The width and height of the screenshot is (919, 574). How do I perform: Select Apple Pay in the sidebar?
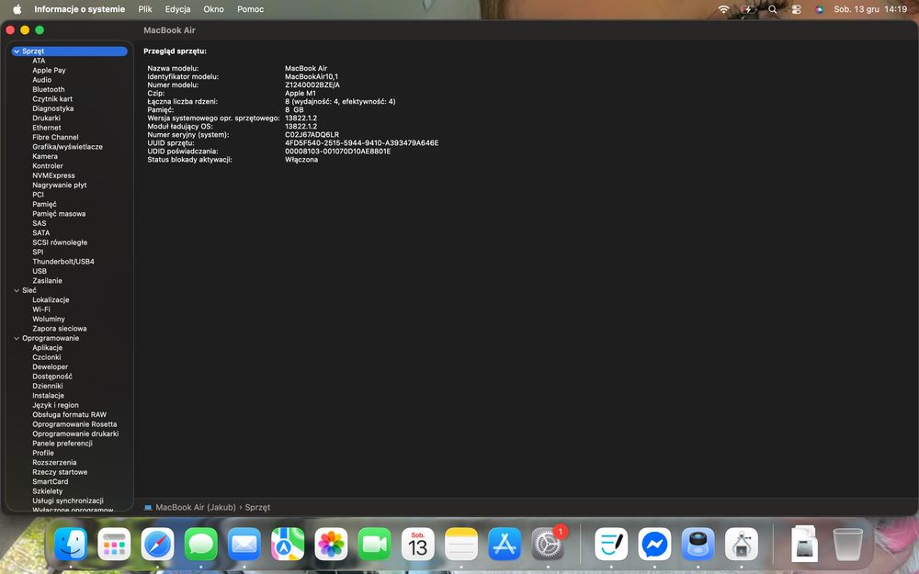(49, 71)
